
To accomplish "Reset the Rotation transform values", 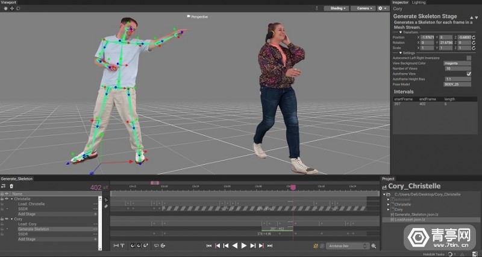I will (474, 43).
